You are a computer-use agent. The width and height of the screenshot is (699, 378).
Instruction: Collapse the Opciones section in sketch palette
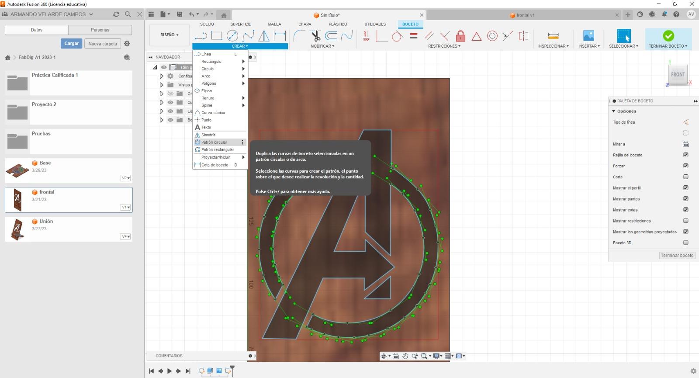click(x=614, y=111)
